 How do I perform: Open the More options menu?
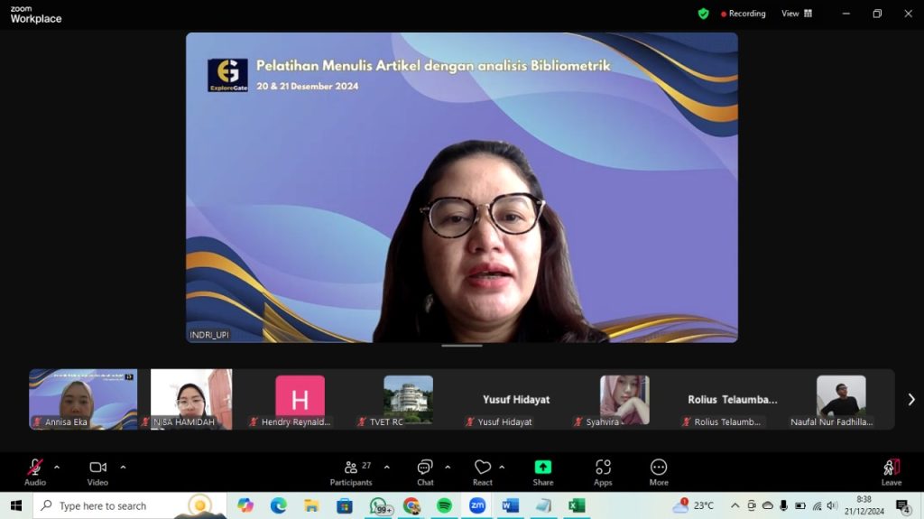[659, 471]
